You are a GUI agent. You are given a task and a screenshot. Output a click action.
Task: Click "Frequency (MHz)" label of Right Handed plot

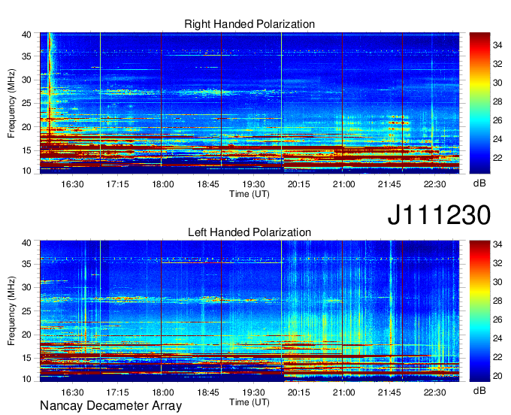click(12, 103)
